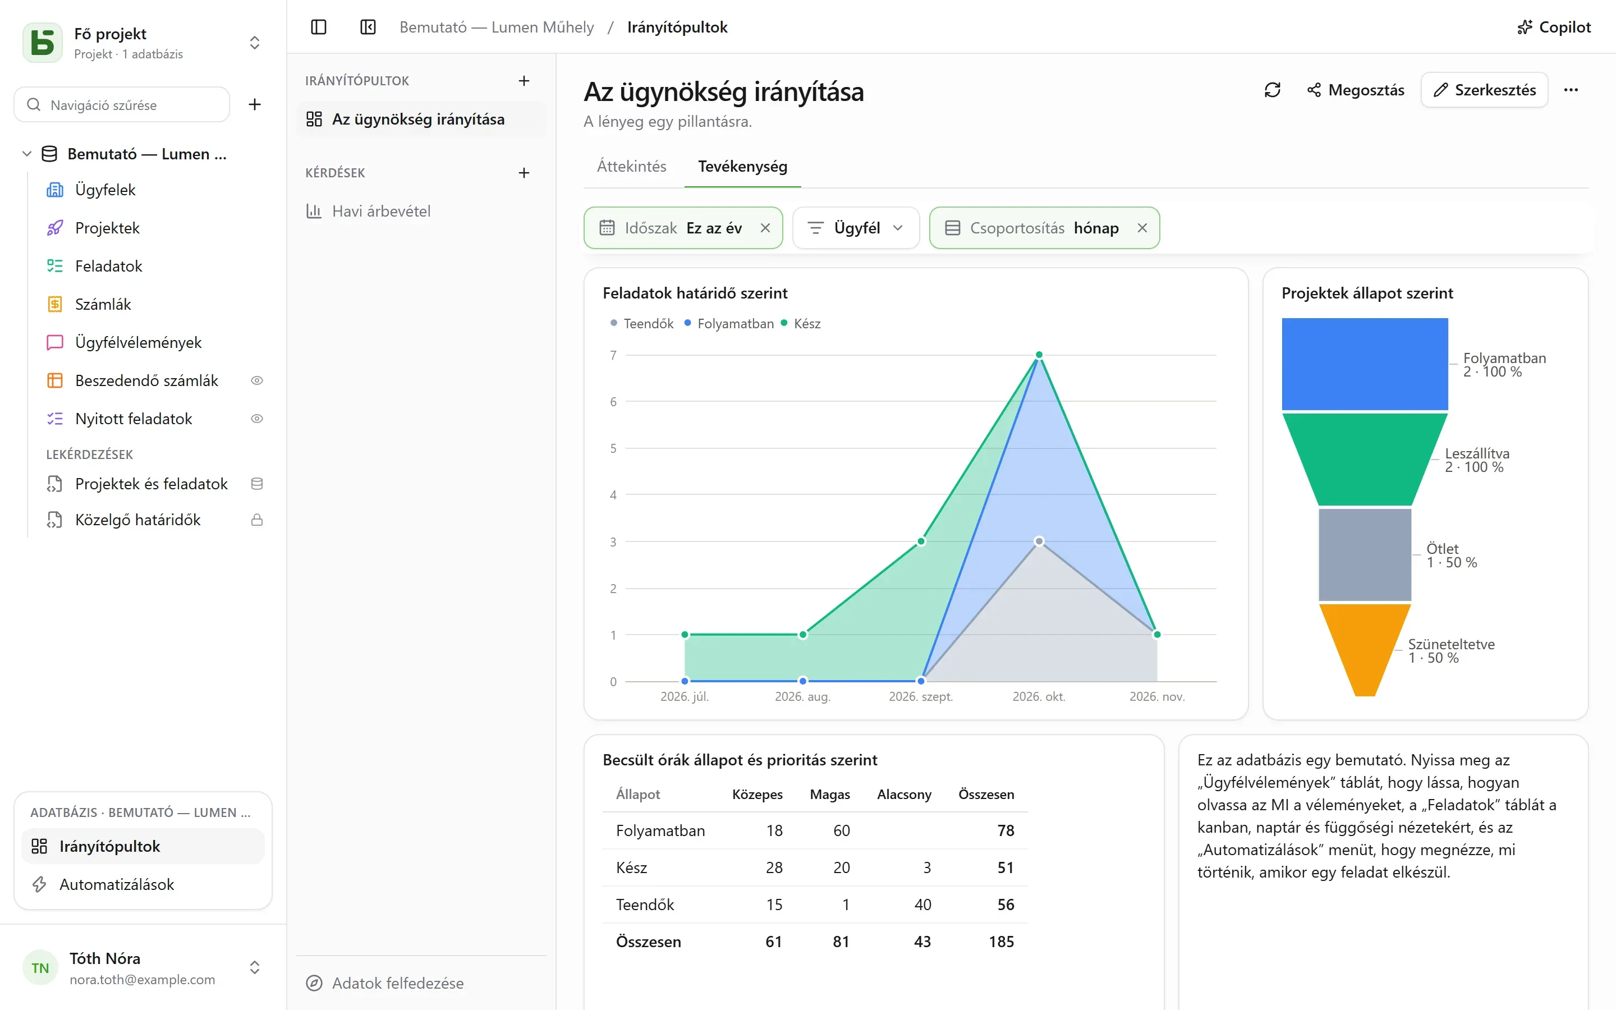
Task: Add a new question in KÉRDÉSEK
Action: click(524, 173)
